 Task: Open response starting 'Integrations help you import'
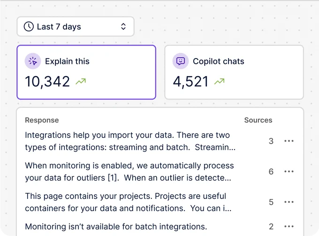pos(130,141)
